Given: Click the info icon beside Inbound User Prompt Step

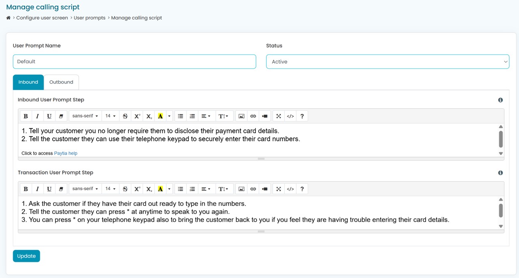Looking at the screenshot, I should click(500, 100).
